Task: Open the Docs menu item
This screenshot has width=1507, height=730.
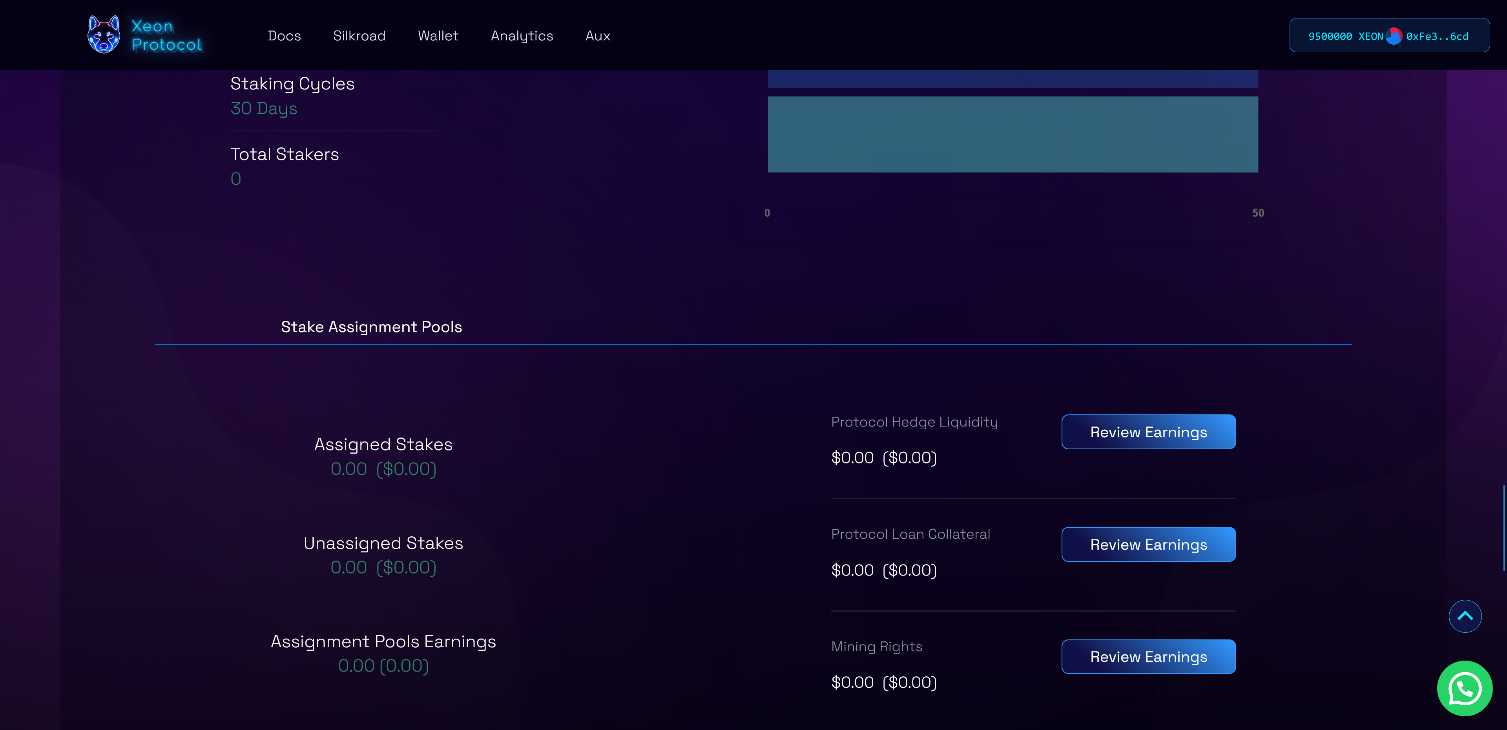Action: (x=284, y=36)
